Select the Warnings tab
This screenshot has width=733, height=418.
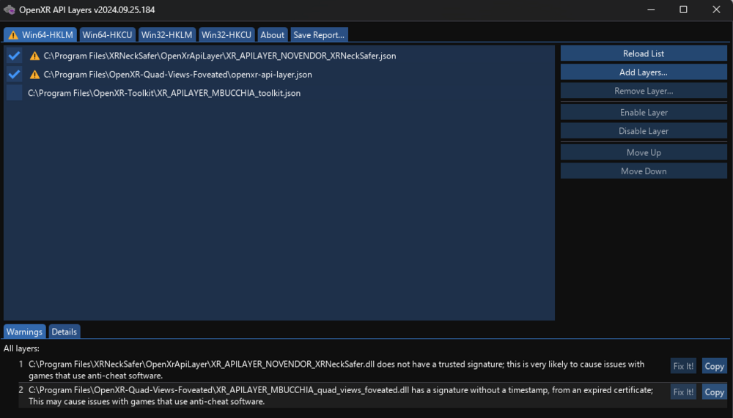(24, 332)
